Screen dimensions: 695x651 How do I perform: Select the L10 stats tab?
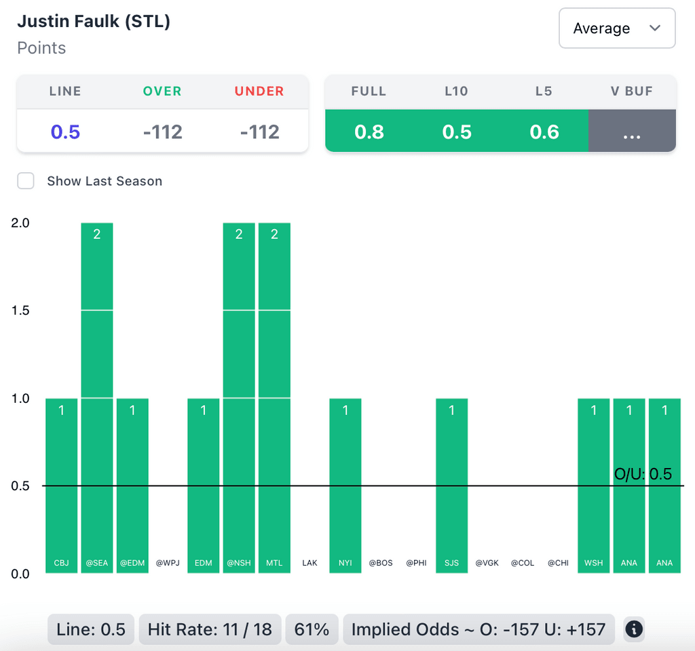point(456,91)
